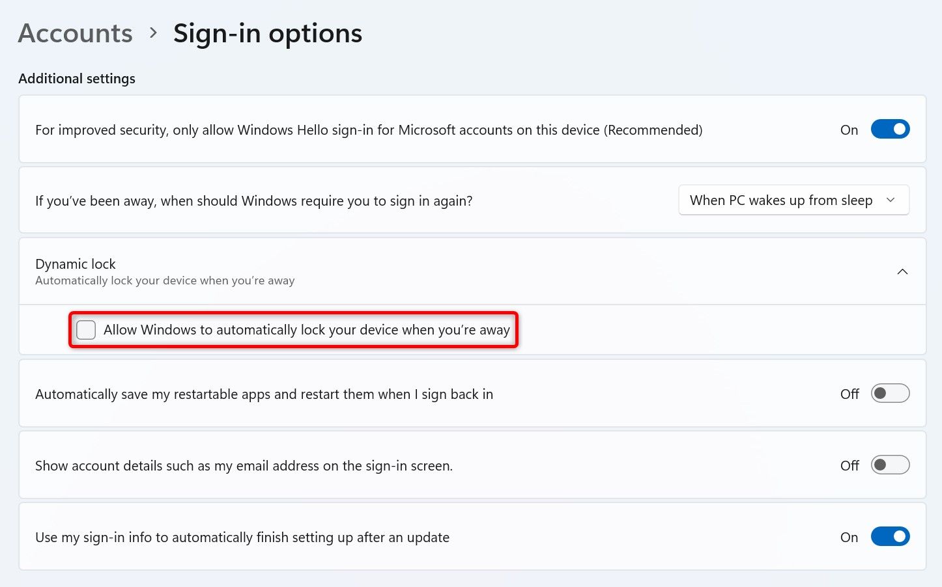Click the Dynamic lock chevron icon
The image size is (942, 587).
tap(902, 271)
